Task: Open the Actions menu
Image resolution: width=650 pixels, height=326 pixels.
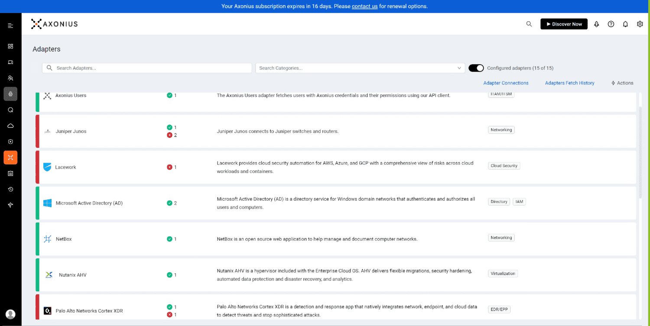Action: (x=622, y=83)
